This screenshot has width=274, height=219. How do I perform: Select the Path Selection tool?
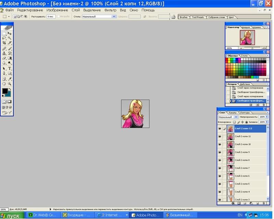click(x=4, y=68)
